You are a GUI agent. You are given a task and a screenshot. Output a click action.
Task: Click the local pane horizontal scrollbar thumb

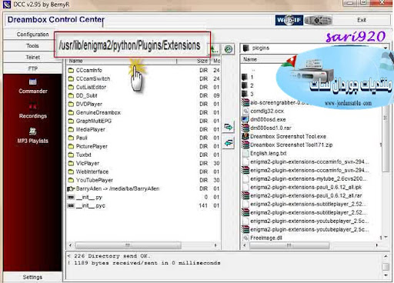point(289,245)
